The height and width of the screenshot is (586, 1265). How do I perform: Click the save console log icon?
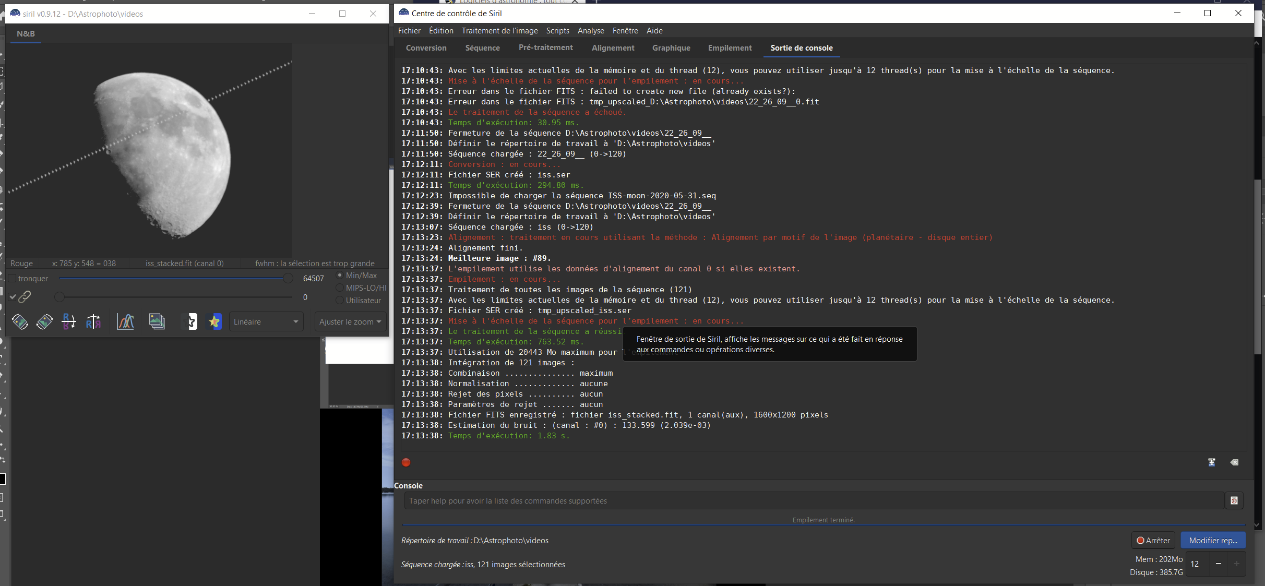pyautogui.click(x=1212, y=462)
